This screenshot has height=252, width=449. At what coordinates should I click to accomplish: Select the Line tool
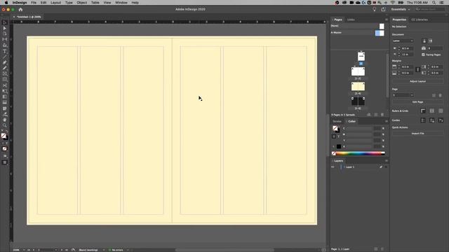pos(5,57)
